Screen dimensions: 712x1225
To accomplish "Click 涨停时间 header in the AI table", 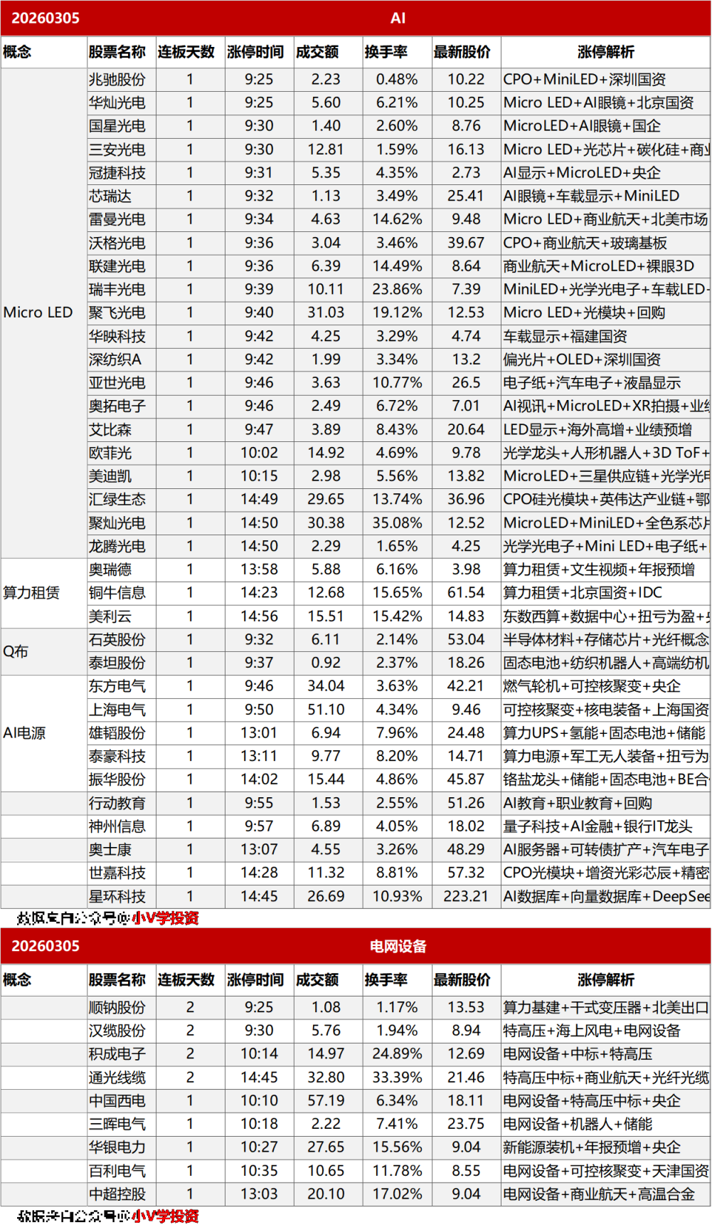I will 255,52.
